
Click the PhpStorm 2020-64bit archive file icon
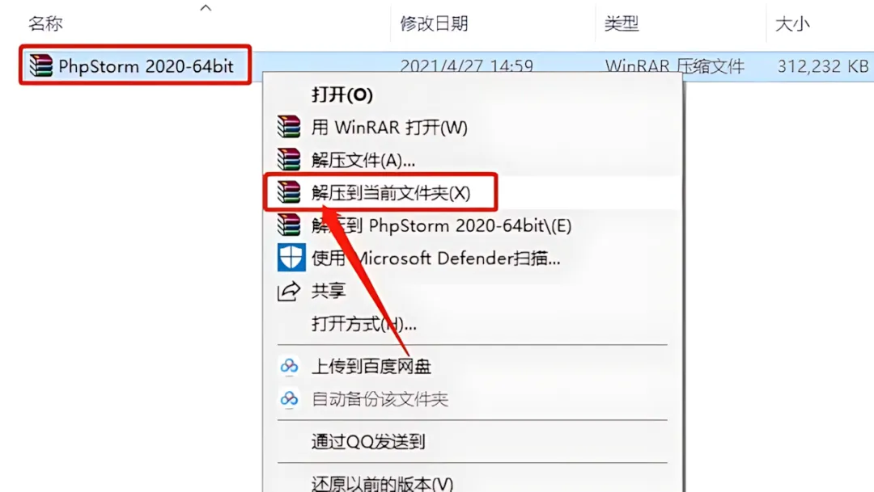(40, 65)
